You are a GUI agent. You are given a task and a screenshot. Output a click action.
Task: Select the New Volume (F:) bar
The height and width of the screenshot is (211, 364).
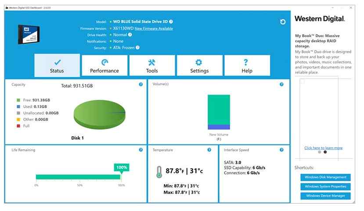pyautogui.click(x=219, y=112)
